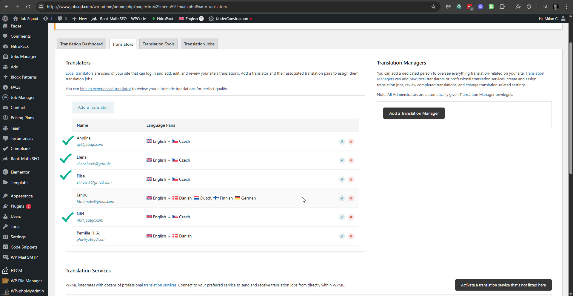Open Pricing Plans in sidebar

22,118
